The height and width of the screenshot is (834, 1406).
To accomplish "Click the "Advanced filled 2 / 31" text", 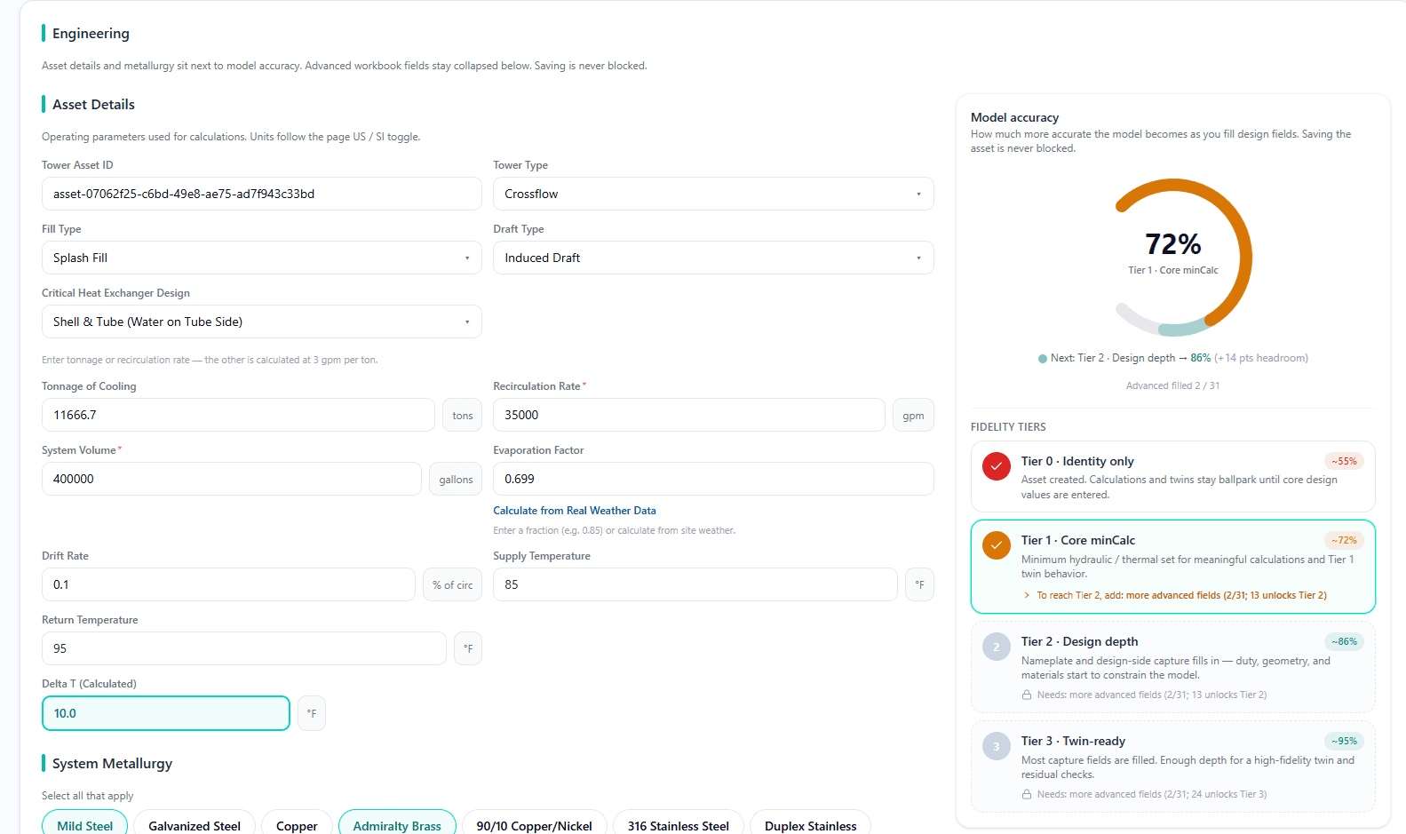I will click(x=1173, y=385).
